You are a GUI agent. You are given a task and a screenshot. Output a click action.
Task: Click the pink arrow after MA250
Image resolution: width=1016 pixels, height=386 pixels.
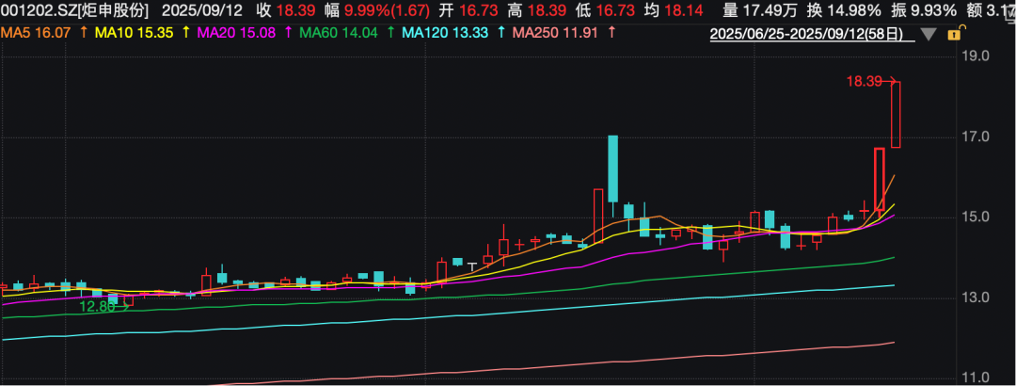tap(613, 33)
